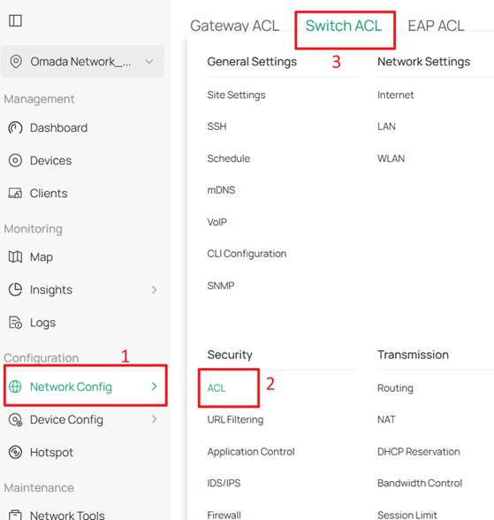The image size is (494, 520).
Task: Switch to the Gateway ACL tab
Action: (x=234, y=26)
